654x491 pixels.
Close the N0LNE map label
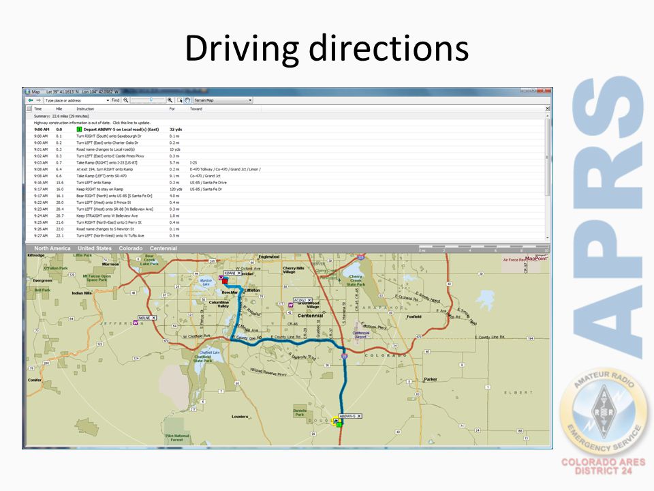154,318
